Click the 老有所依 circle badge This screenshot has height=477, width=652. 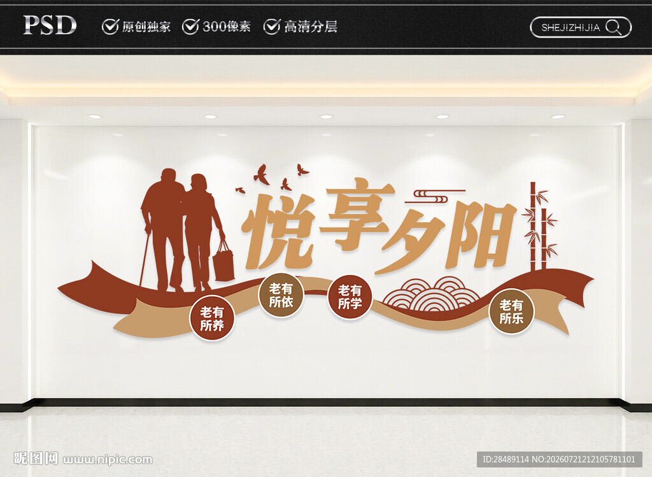(281, 295)
